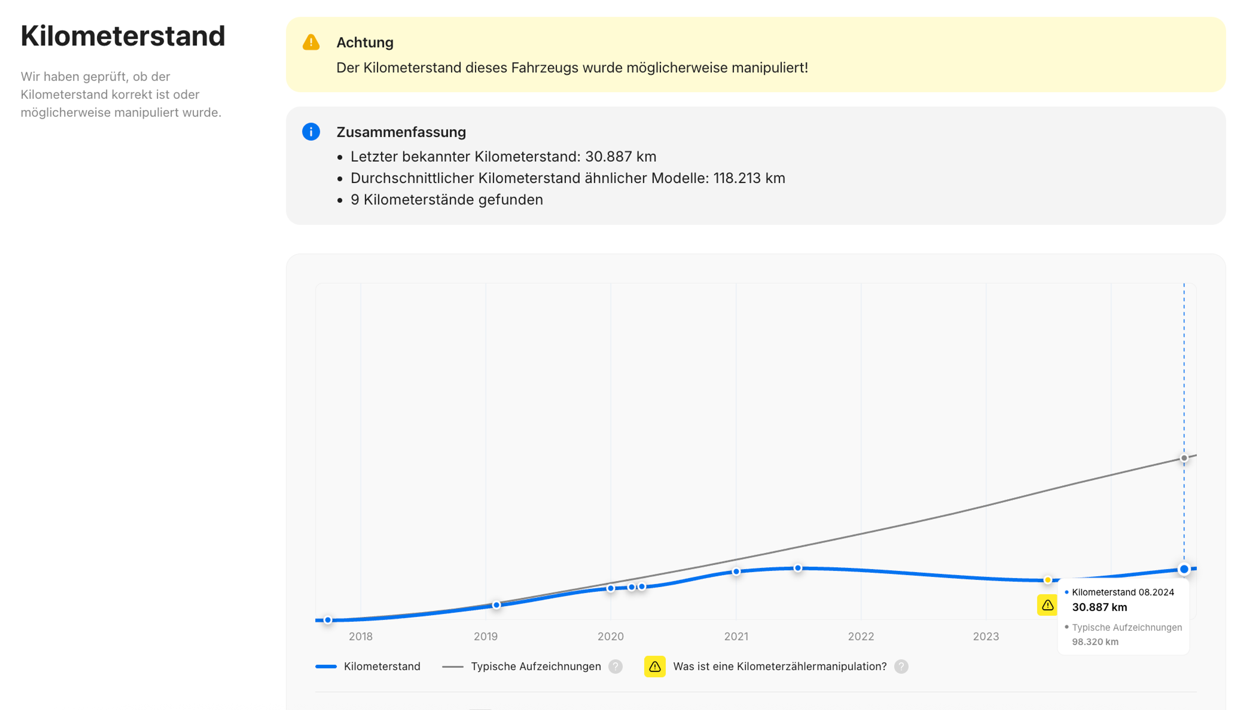Screen dimensions: 1248x710
Task: Click 'Was ist eine Kilometerzählermanipulation?' link
Action: pos(780,666)
